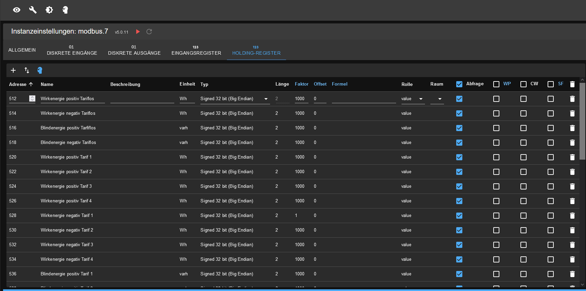The image size is (586, 291).
Task: Click the scrollbar down arrow
Action: (582, 285)
